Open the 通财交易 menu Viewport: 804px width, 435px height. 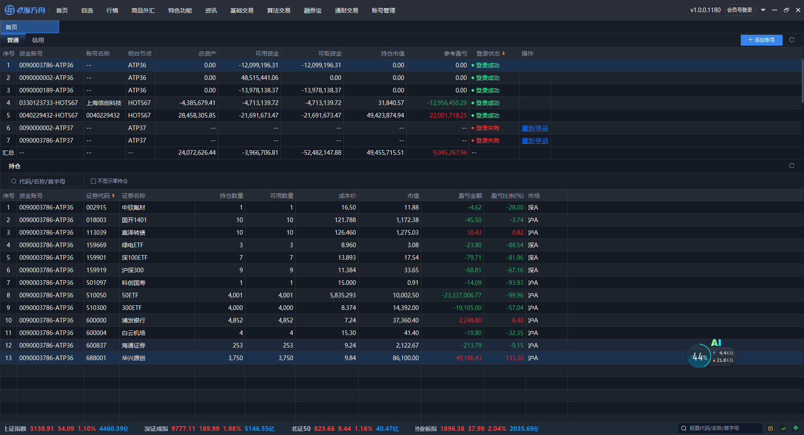click(347, 10)
